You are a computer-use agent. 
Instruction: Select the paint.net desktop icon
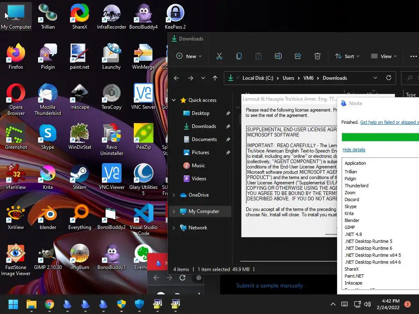pos(80,56)
